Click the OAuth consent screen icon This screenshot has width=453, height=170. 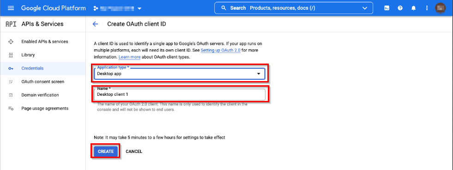click(11, 82)
